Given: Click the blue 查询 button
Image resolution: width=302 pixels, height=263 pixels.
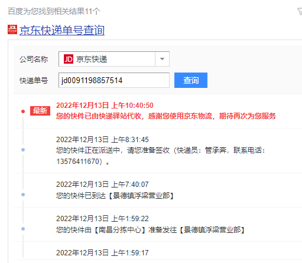Looking at the screenshot, I should [191, 80].
